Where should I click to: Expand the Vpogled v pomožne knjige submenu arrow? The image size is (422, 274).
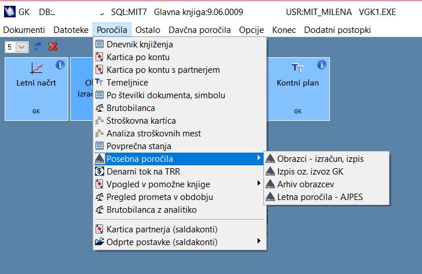tap(259, 183)
